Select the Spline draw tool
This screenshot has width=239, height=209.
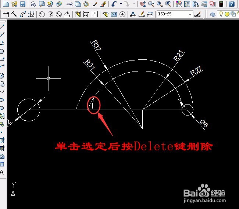click(x=2, y=92)
